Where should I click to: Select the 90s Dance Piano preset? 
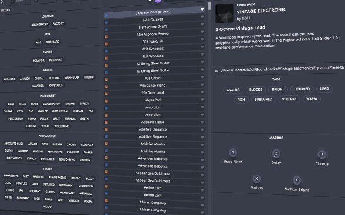[x=153, y=85]
